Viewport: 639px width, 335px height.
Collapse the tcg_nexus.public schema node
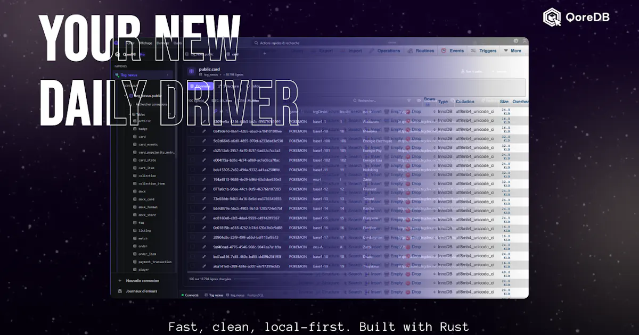(x=125, y=96)
